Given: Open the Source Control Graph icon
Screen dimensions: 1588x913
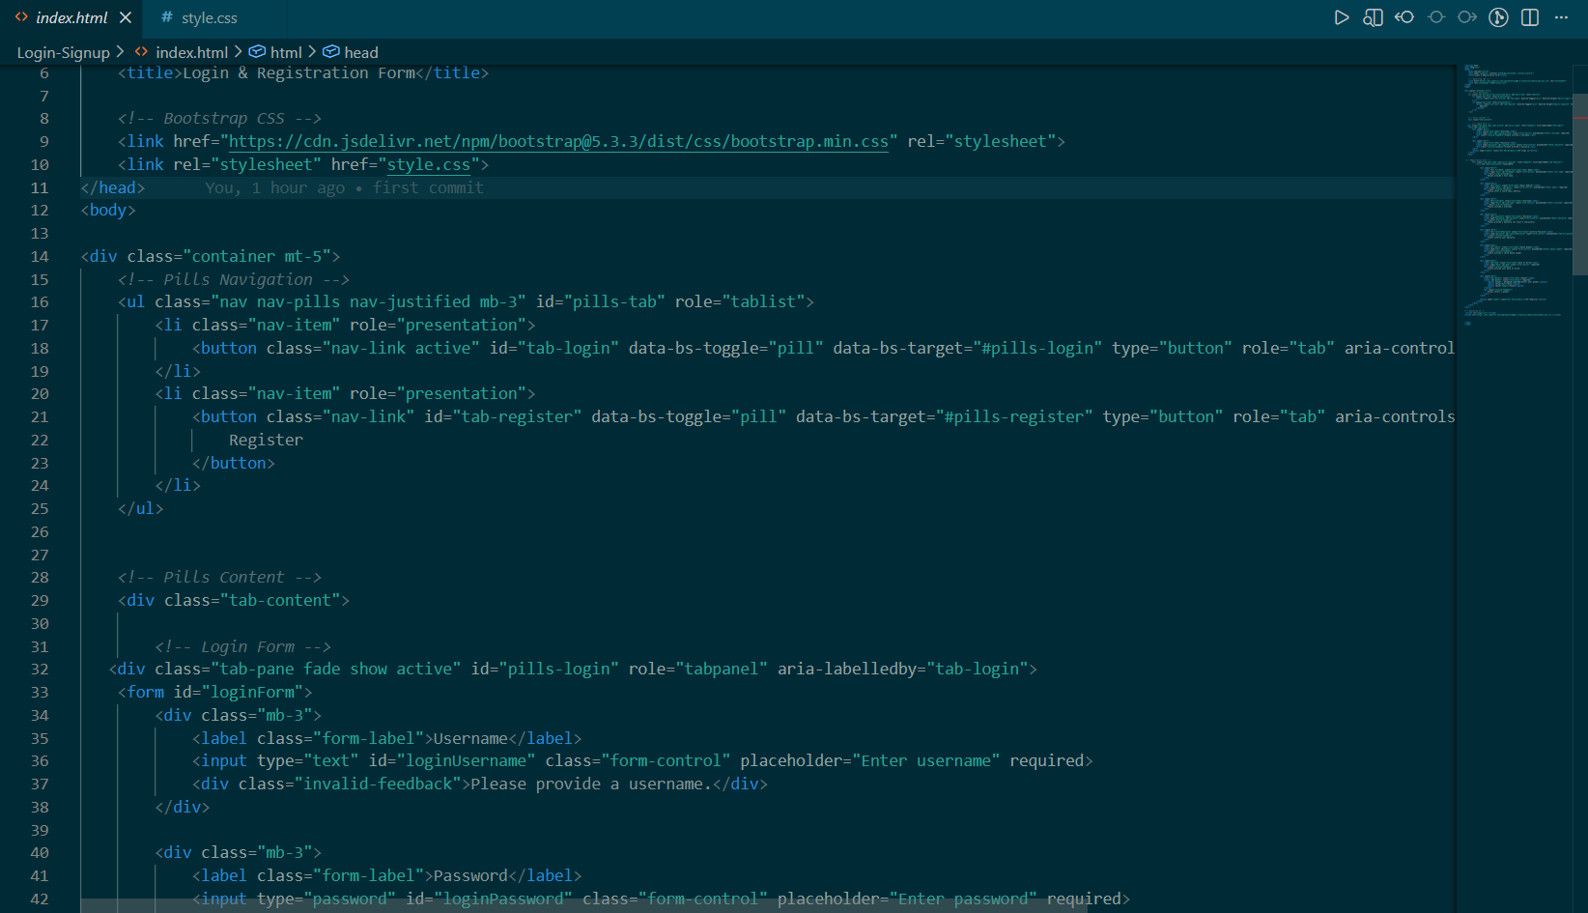Looking at the screenshot, I should pyautogui.click(x=1498, y=16).
